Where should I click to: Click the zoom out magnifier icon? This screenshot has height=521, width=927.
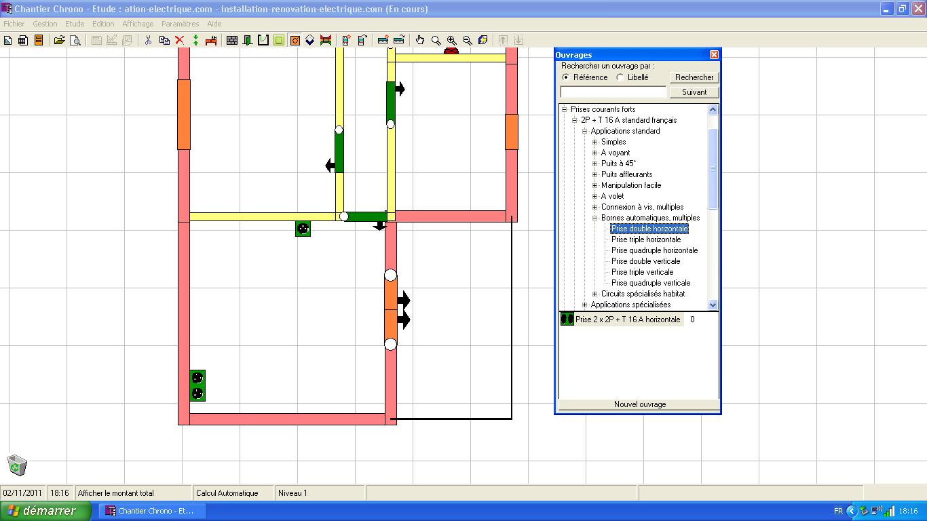467,40
